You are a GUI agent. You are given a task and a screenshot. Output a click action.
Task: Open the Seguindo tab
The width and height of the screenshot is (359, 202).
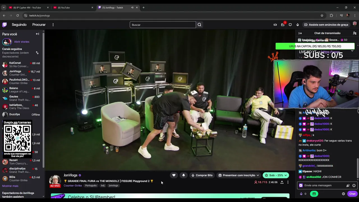pyautogui.click(x=19, y=25)
